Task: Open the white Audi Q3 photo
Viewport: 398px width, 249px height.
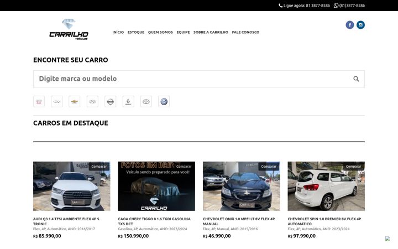Action: tap(72, 186)
